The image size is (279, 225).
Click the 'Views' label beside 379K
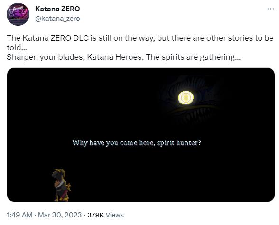click(115, 215)
